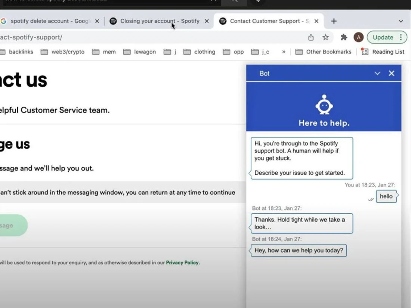411x308 pixels.
Task: Open the Other Bookmarks folder
Action: [323, 52]
